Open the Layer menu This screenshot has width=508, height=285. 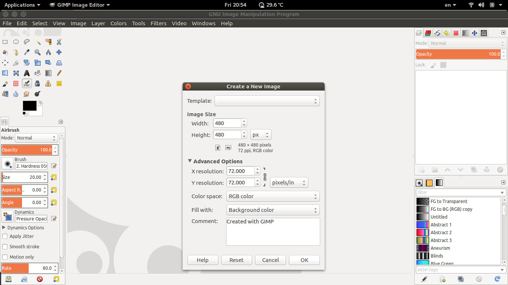click(x=98, y=23)
